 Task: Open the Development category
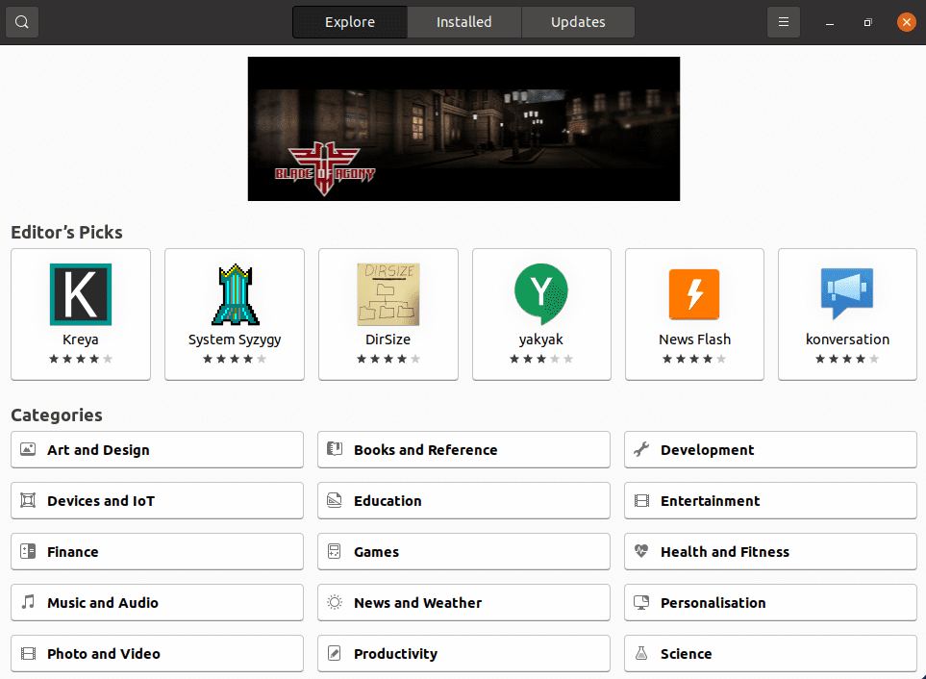(x=770, y=449)
